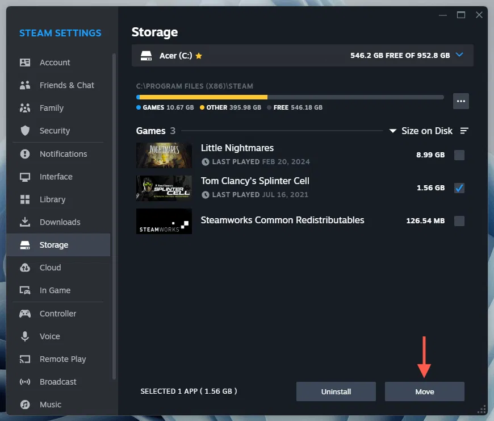
Task: Click the Storage drive icon in sidebar
Action: [x=25, y=245]
